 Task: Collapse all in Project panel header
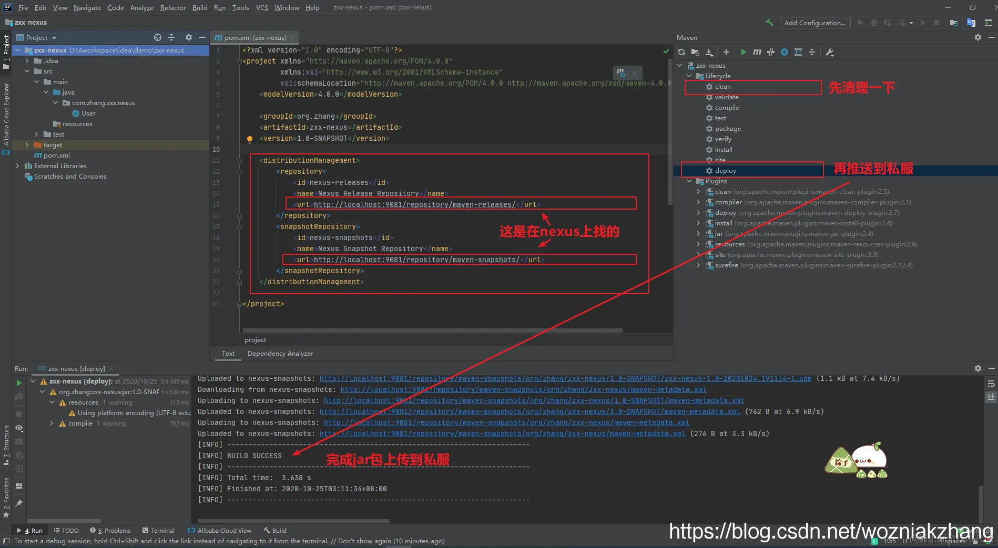click(171, 37)
